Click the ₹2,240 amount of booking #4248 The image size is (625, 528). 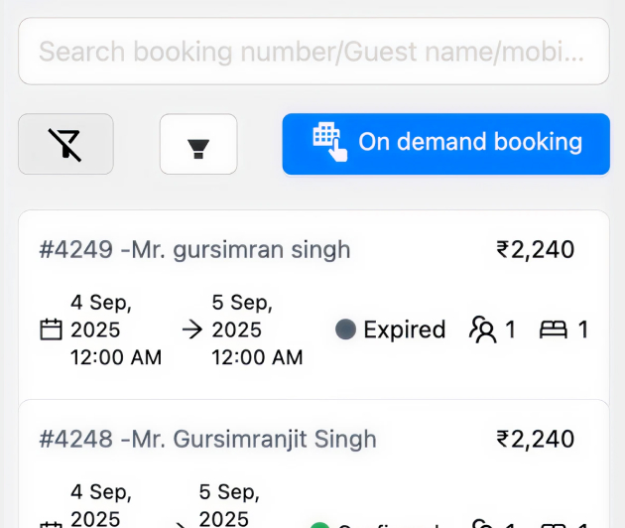click(535, 439)
